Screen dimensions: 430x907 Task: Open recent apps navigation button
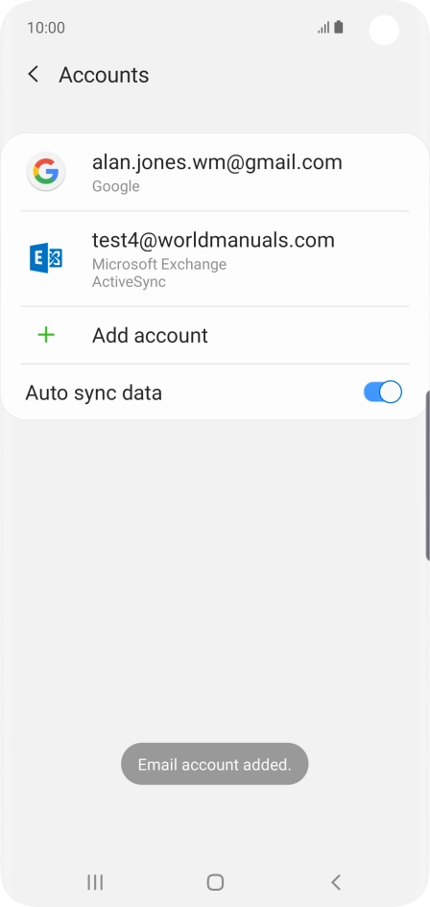pos(95,881)
